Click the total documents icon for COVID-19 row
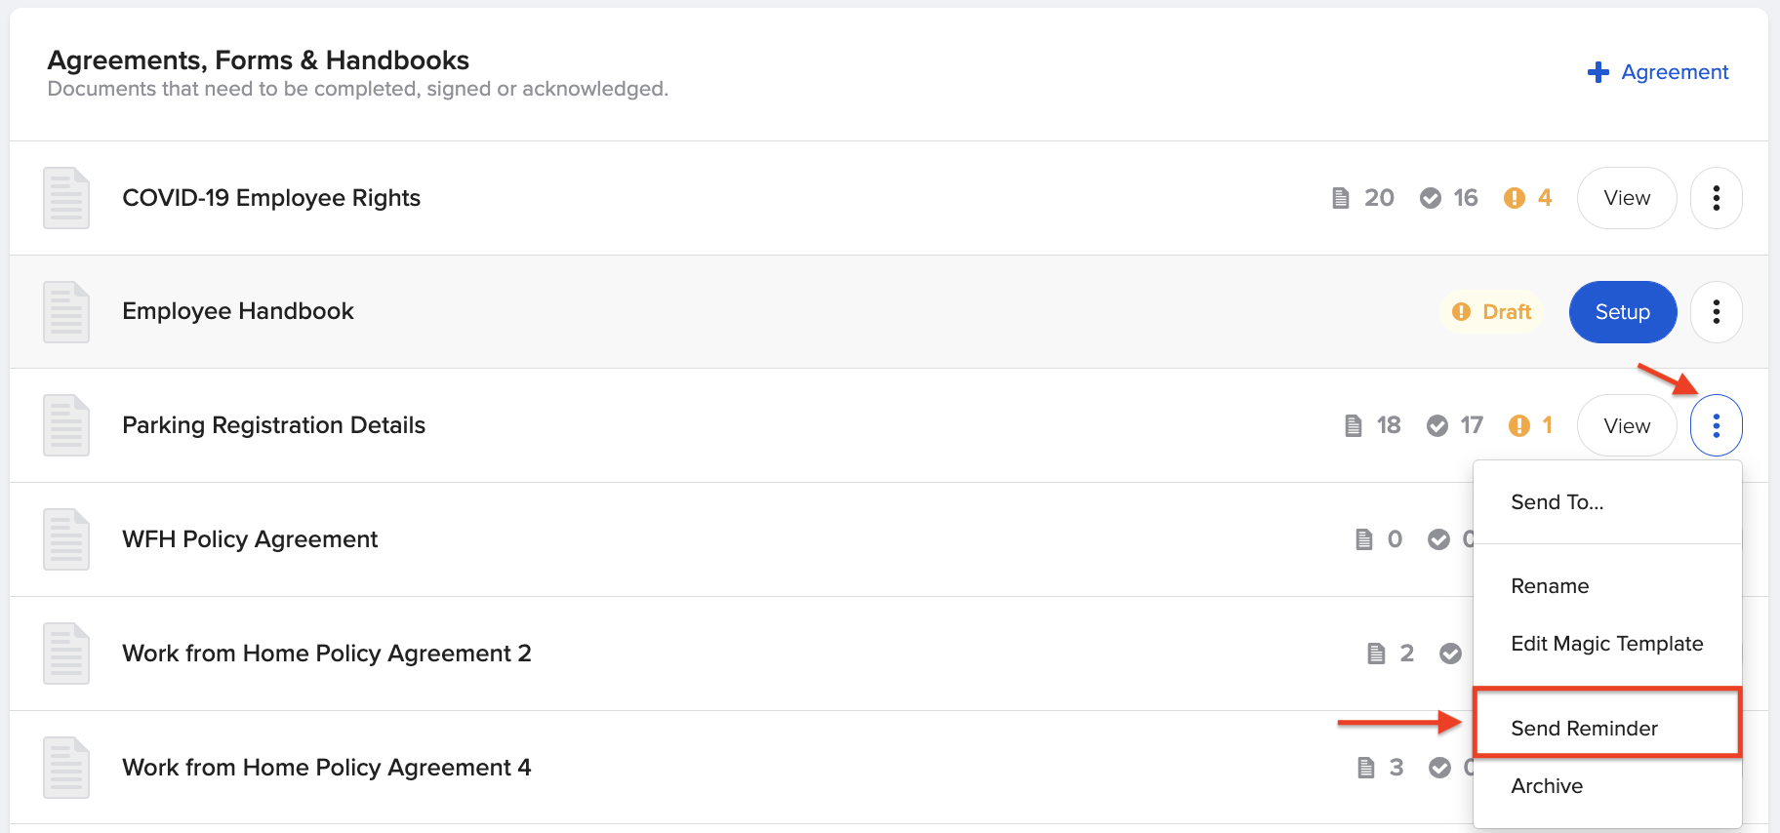Image resolution: width=1780 pixels, height=833 pixels. pyautogui.click(x=1341, y=198)
